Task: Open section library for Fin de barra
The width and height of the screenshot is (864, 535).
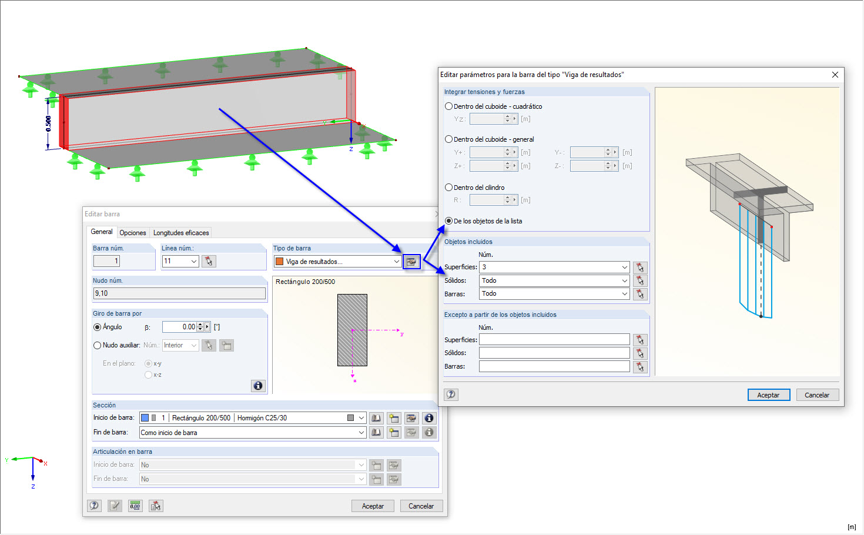Action: pyautogui.click(x=376, y=432)
